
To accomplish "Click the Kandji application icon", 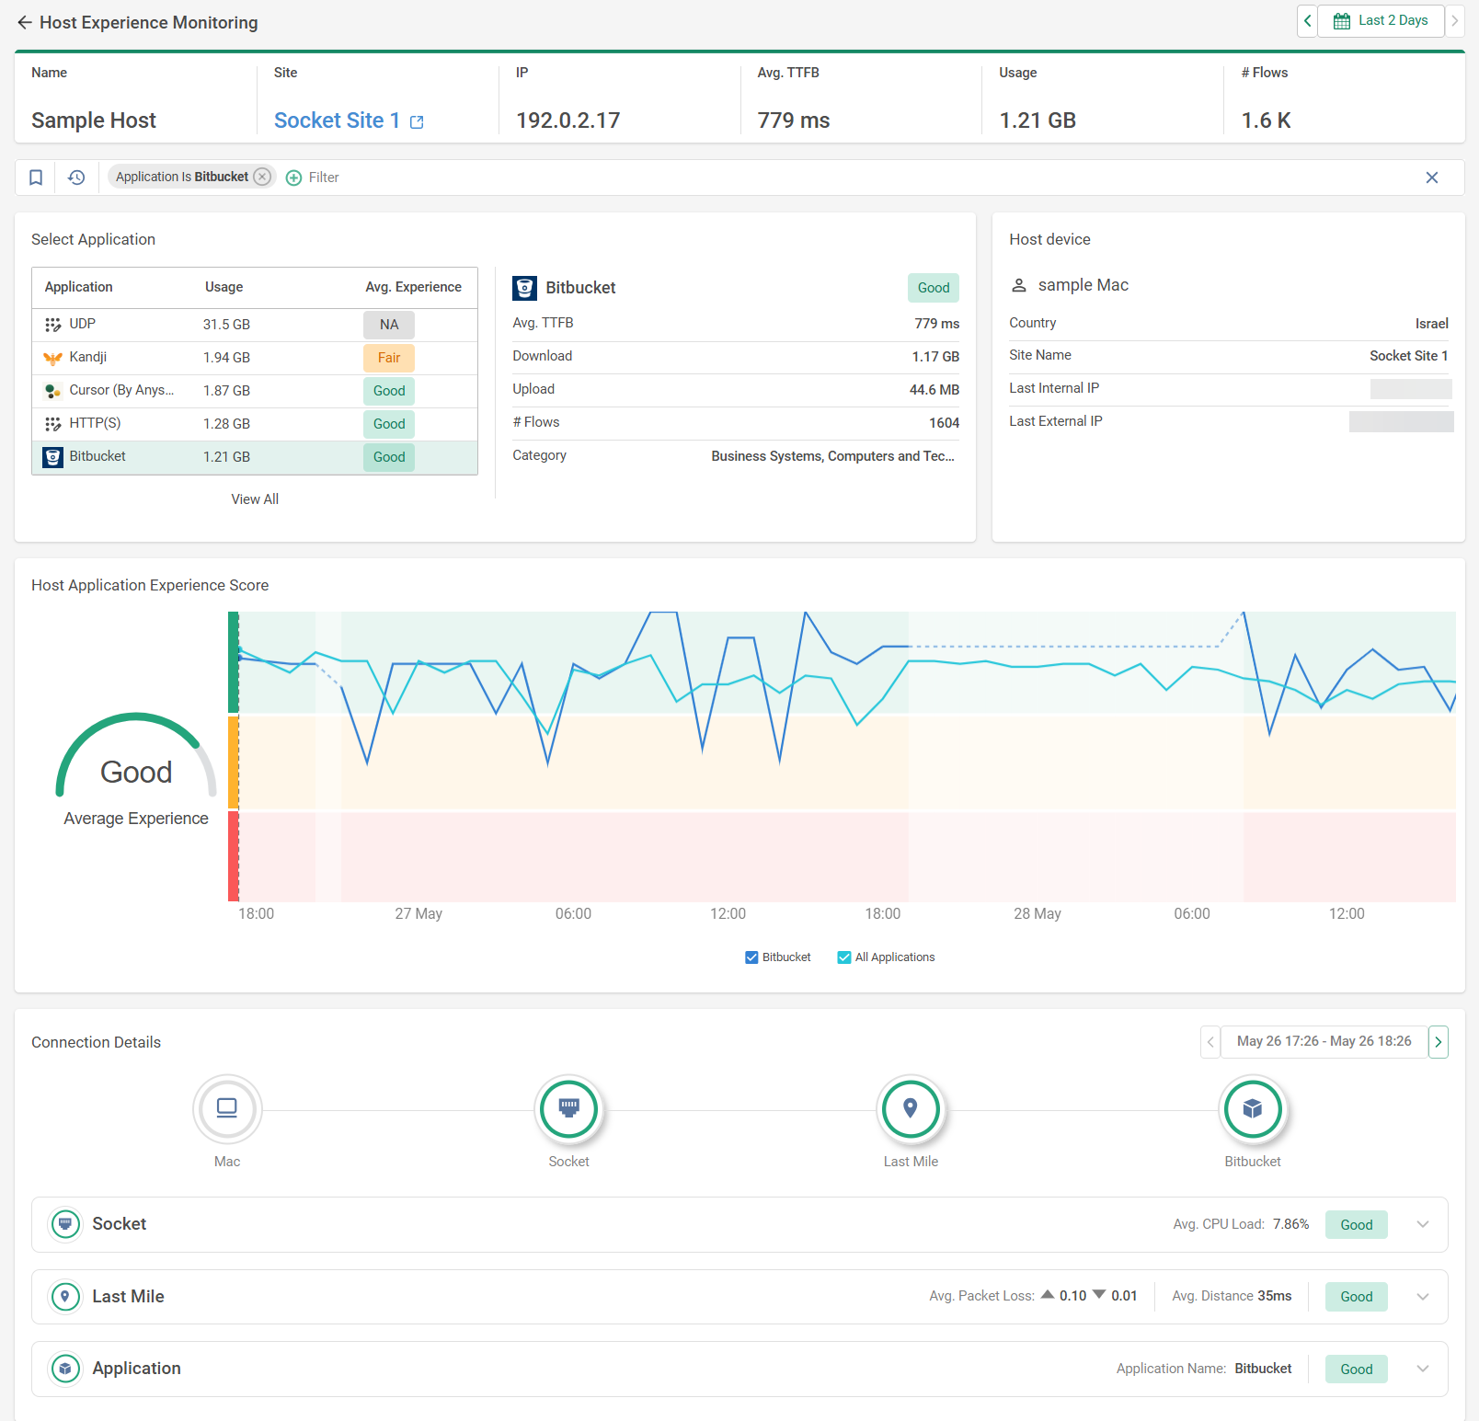I will point(52,357).
